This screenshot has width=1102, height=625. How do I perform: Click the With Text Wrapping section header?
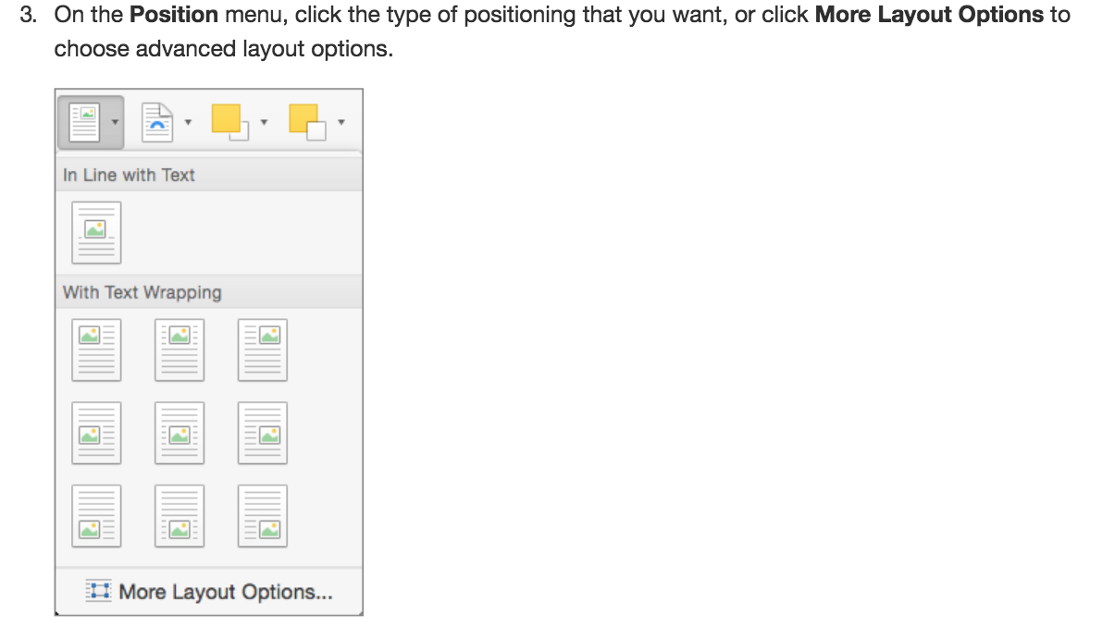142,292
